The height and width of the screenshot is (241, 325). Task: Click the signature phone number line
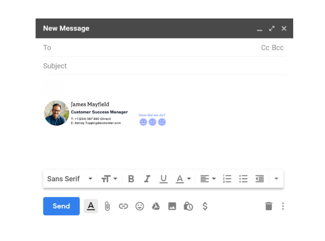pyautogui.click(x=91, y=119)
